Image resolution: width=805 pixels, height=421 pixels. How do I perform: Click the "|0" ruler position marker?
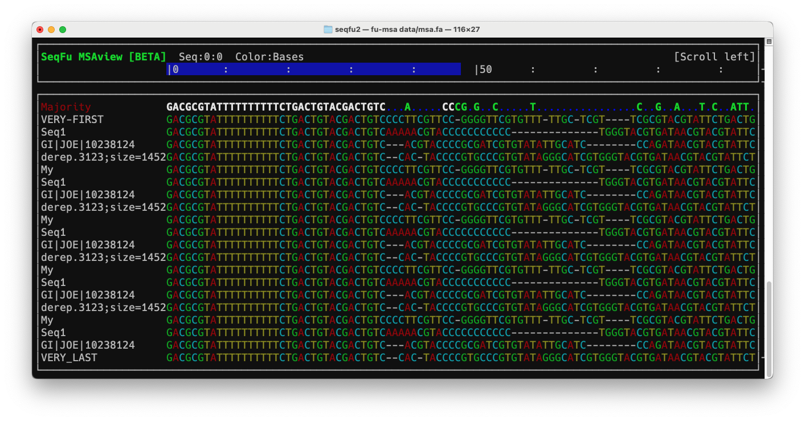tap(173, 70)
